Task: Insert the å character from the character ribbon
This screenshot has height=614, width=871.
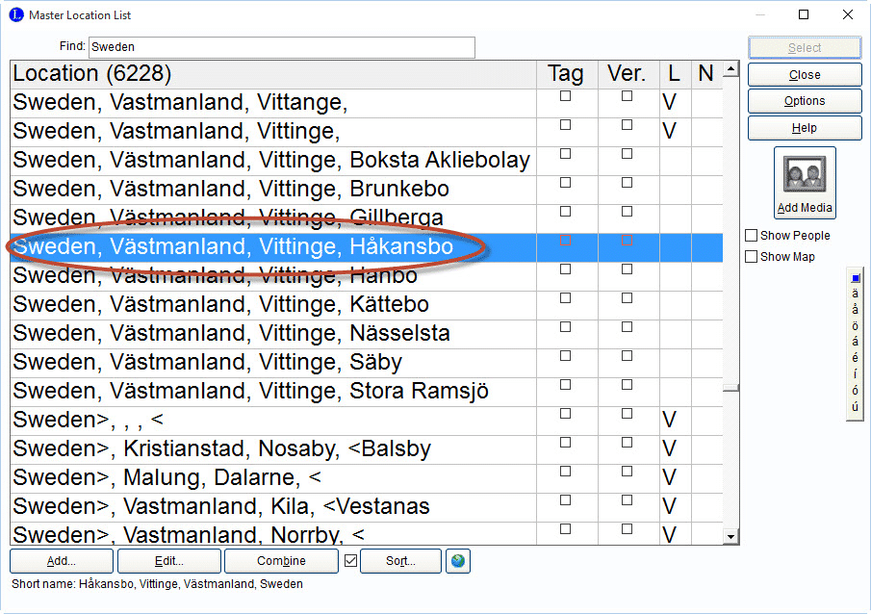Action: pyautogui.click(x=855, y=310)
